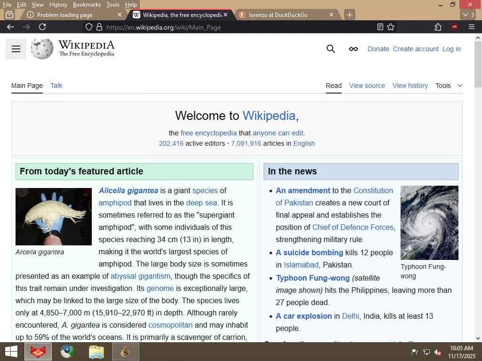
Task: Select the Talk page tab
Action: [x=56, y=86]
